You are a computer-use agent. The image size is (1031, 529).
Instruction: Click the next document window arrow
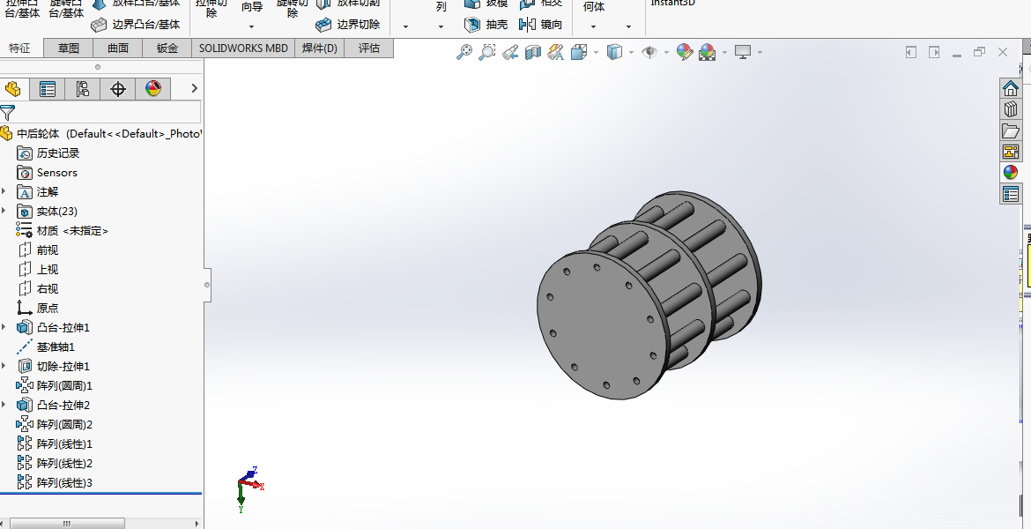pos(934,52)
